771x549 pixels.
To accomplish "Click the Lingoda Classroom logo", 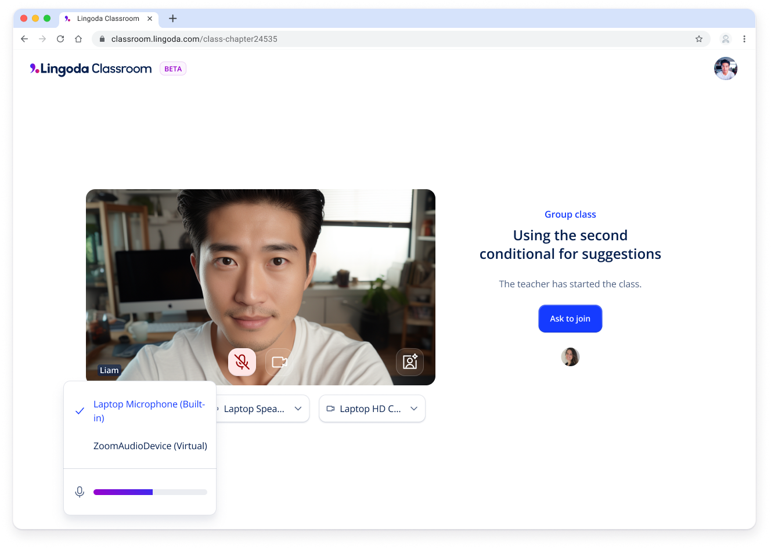I will point(91,69).
